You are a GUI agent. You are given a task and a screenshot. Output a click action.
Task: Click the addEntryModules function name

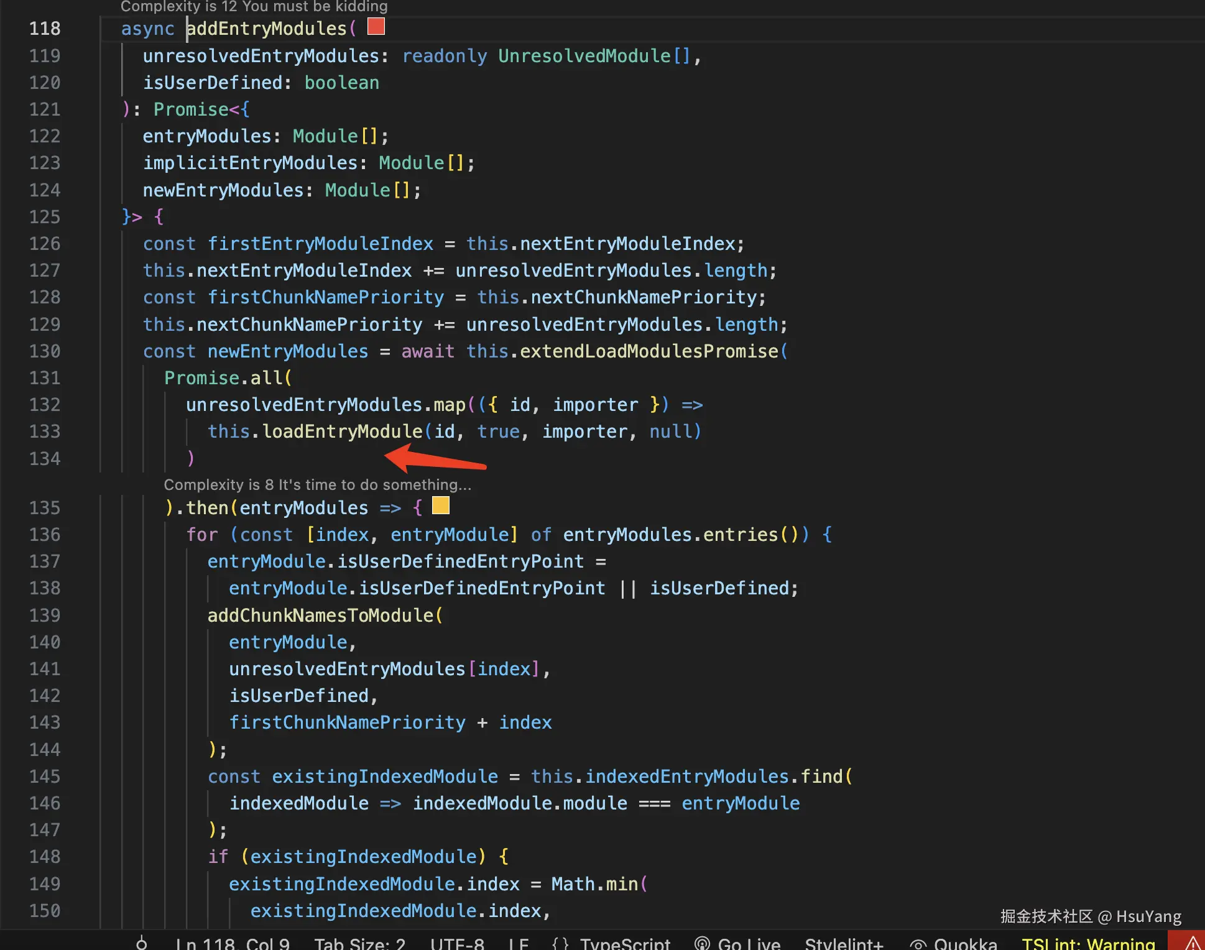coord(267,29)
